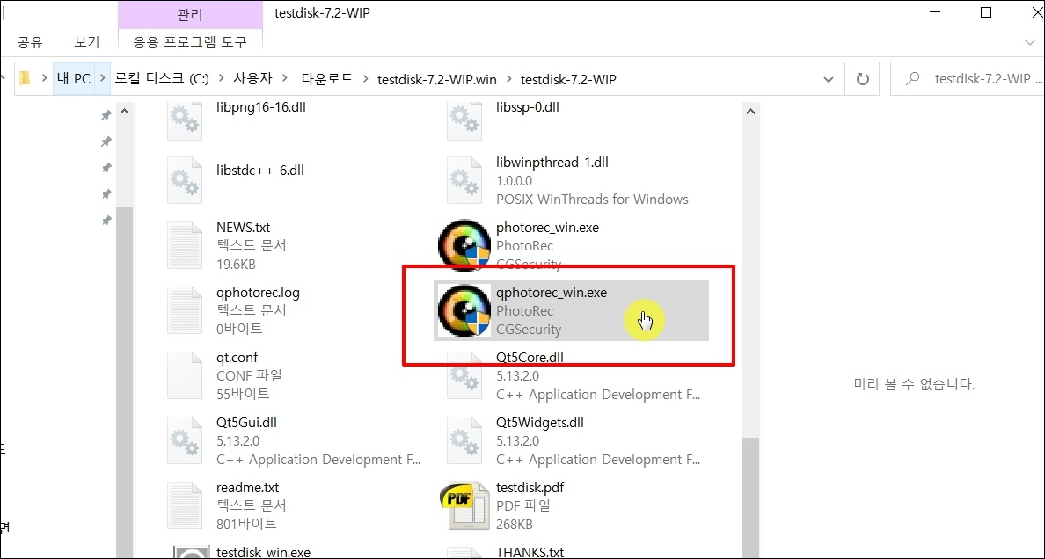
Task: Click the libstdc++-6.dll file name
Action: 259,170
